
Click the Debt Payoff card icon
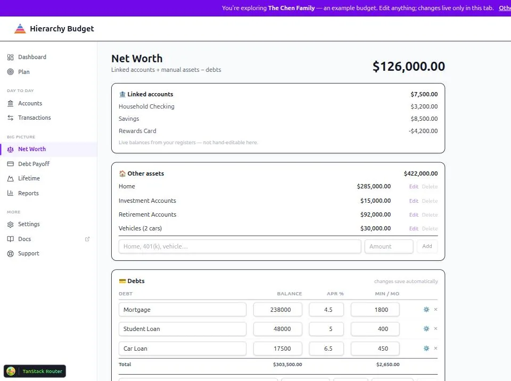[x=11, y=163]
